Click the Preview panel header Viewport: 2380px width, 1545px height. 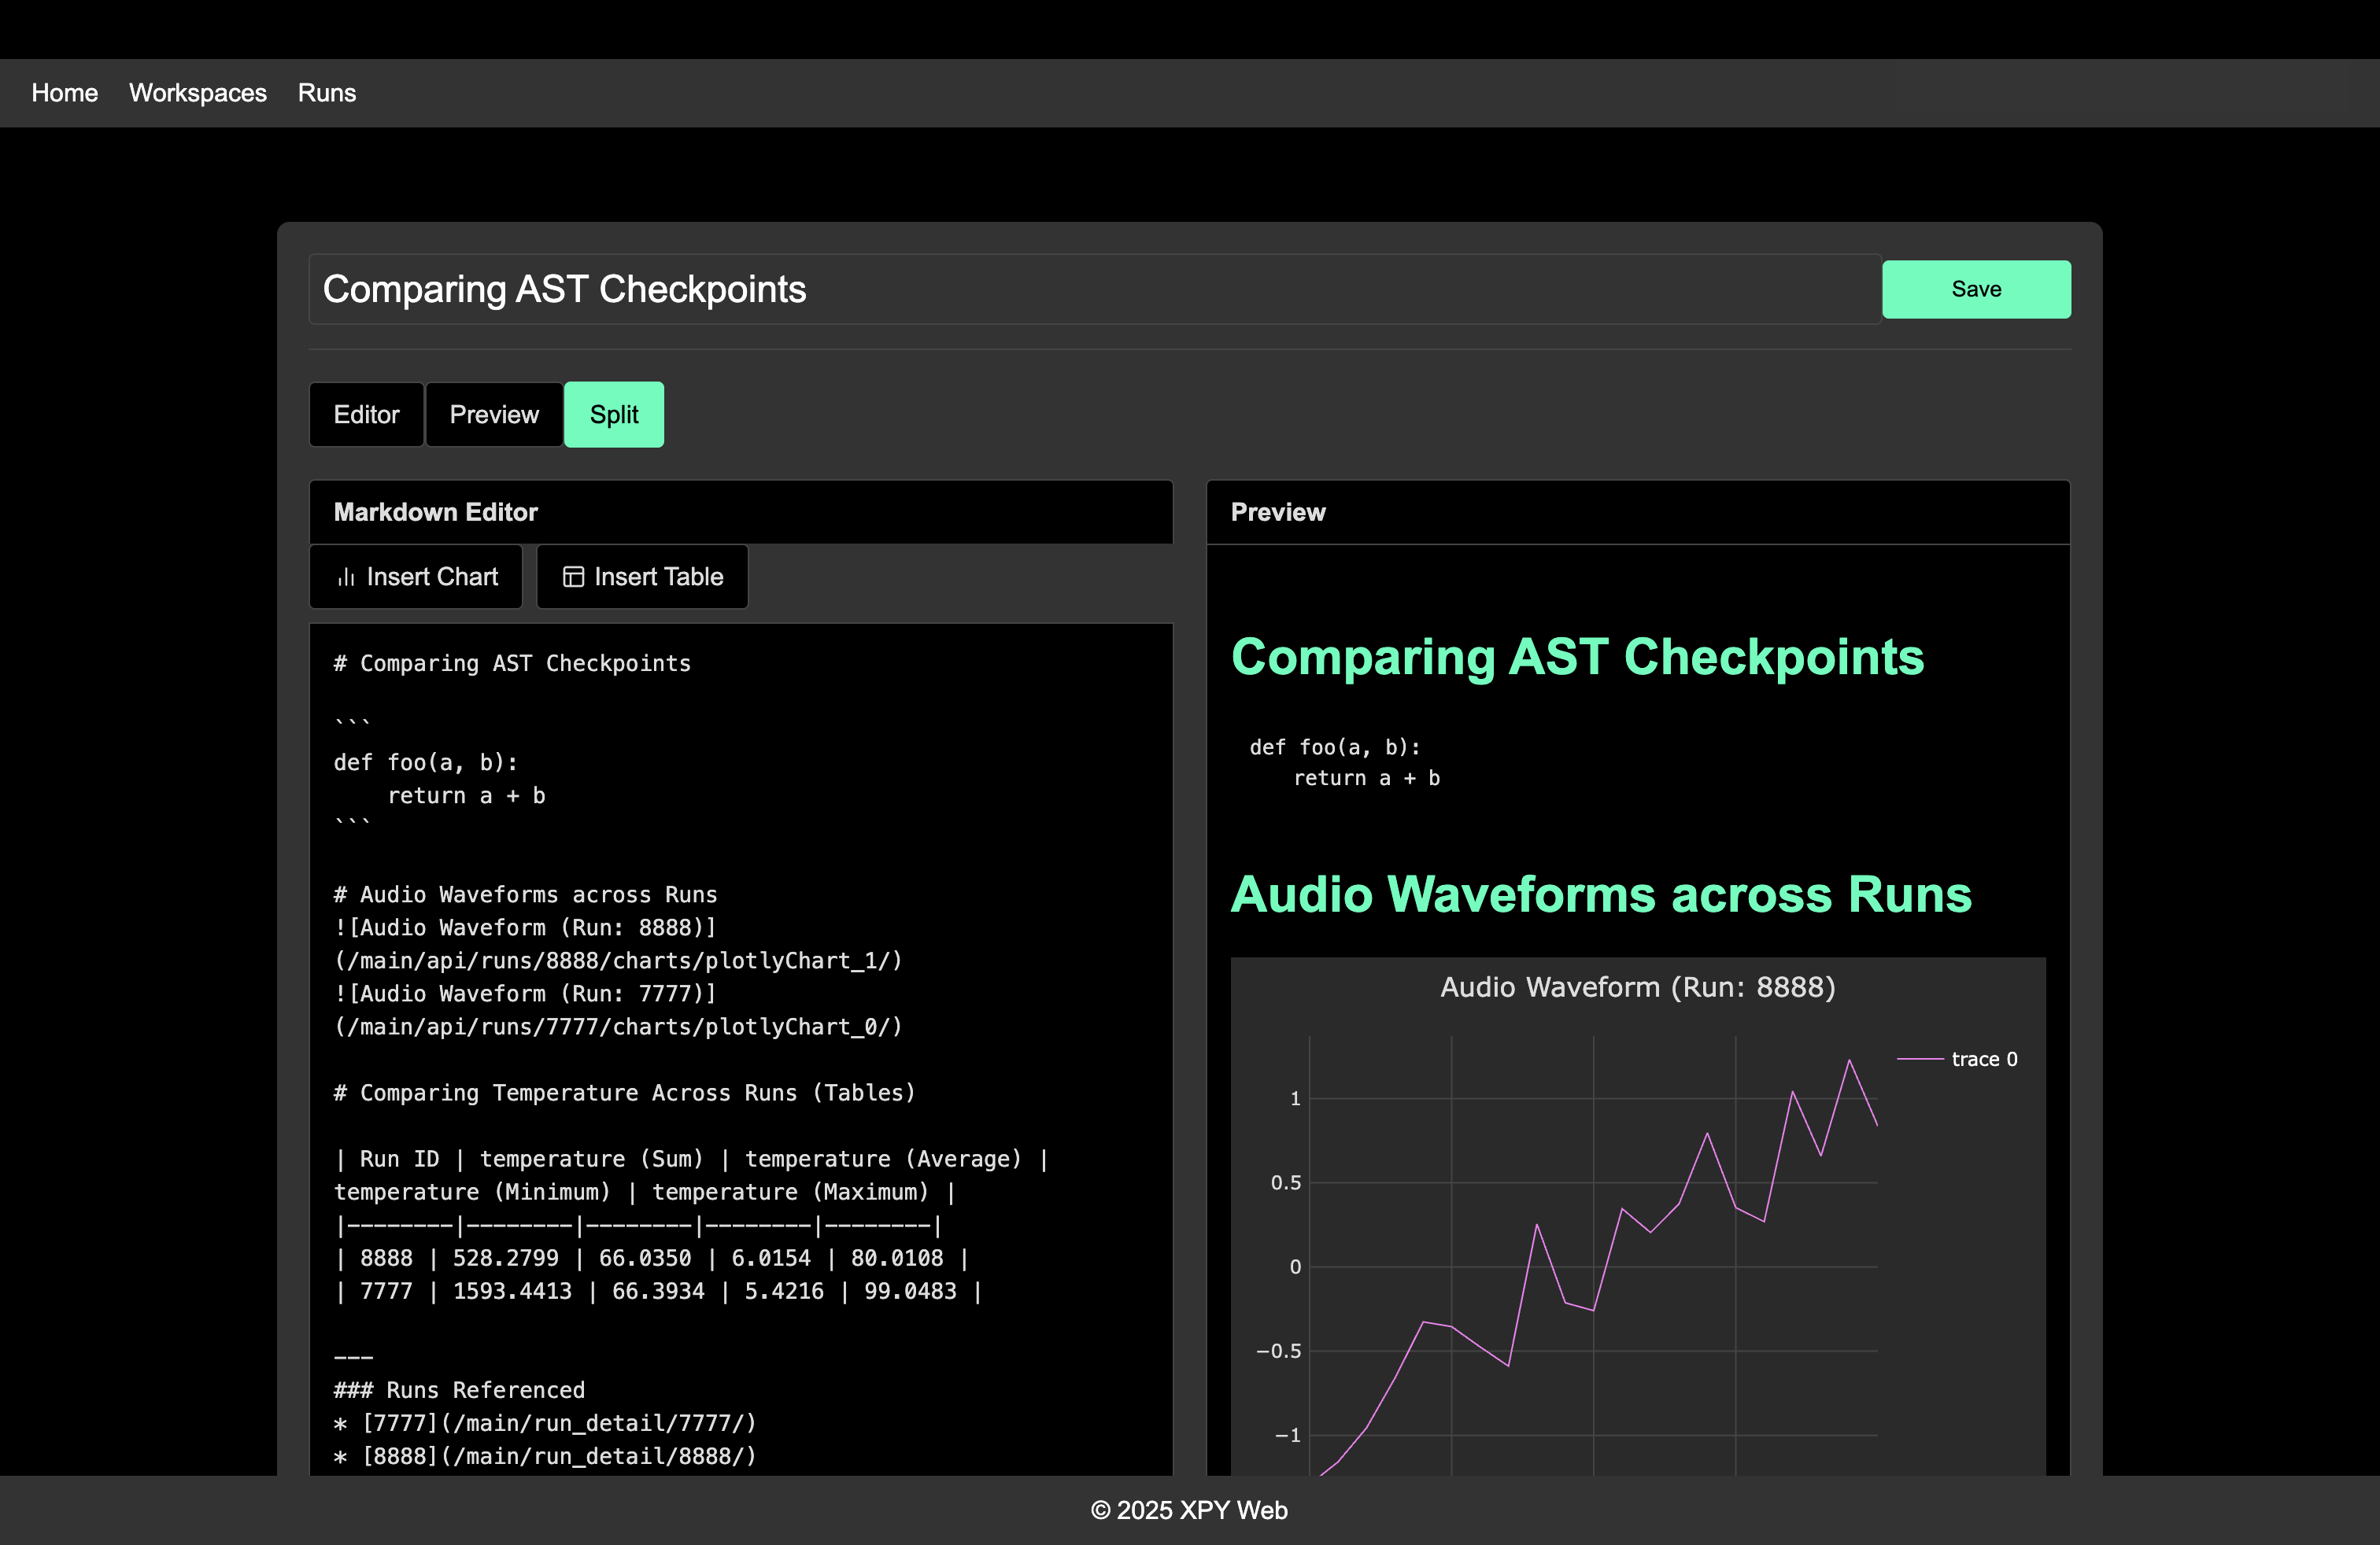(x=1638, y=511)
